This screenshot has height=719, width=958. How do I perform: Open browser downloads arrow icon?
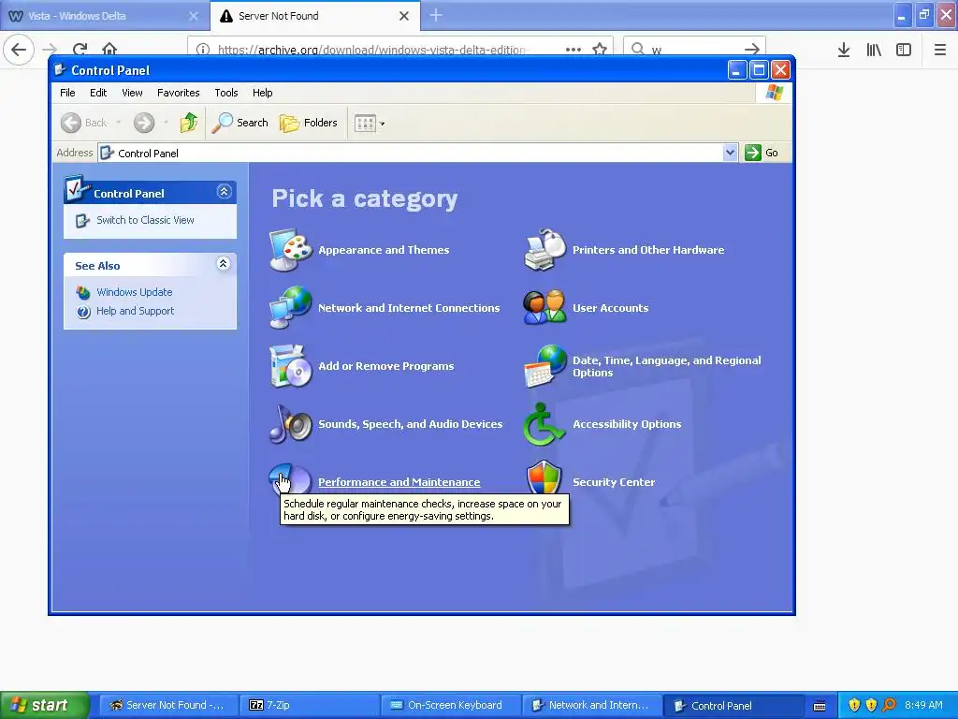[844, 50]
